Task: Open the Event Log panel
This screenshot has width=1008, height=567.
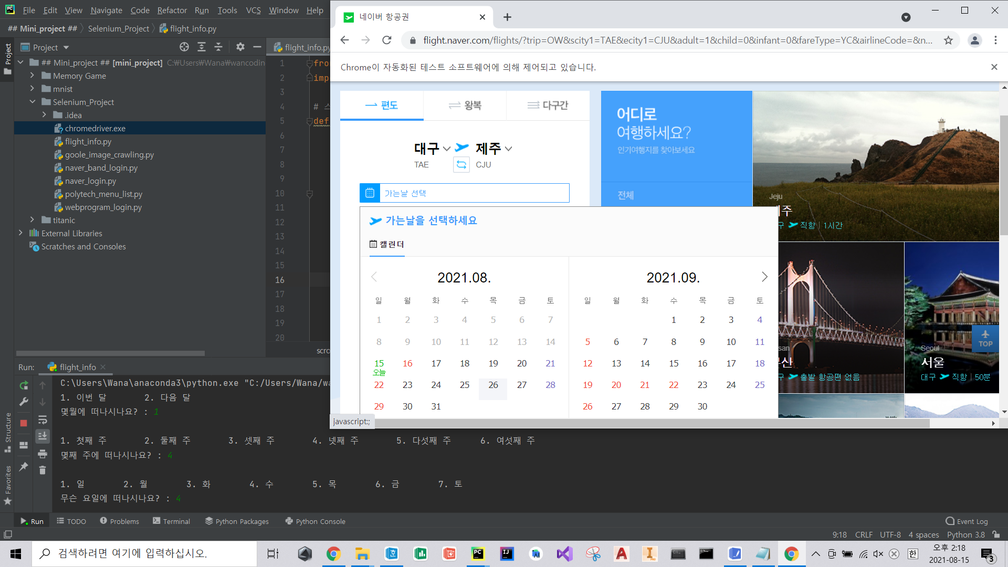Action: coord(967,521)
